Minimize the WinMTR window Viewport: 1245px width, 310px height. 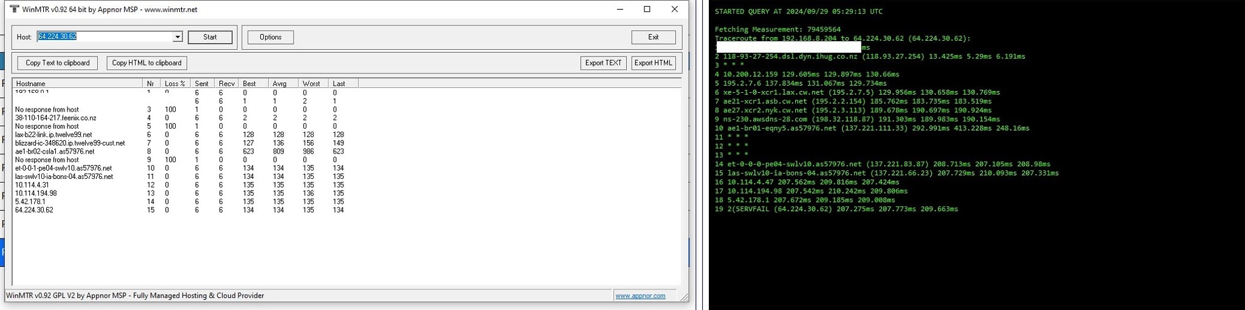tap(620, 9)
